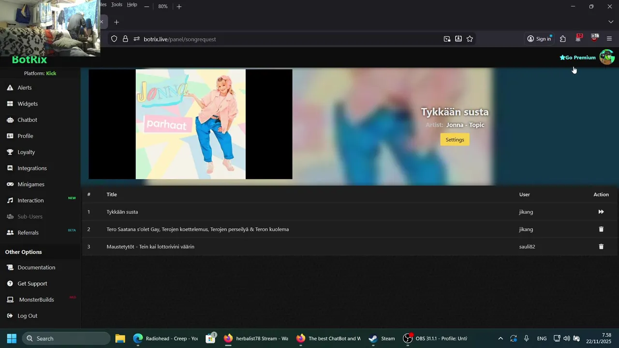Viewport: 619px width, 348px height.
Task: Click the Tero Saatana s'olet Gay title row
Action: pos(198,229)
